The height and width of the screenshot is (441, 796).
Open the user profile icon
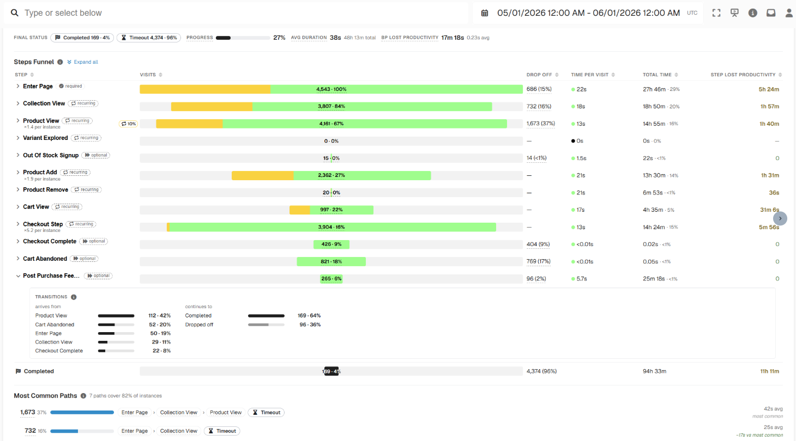click(x=789, y=13)
